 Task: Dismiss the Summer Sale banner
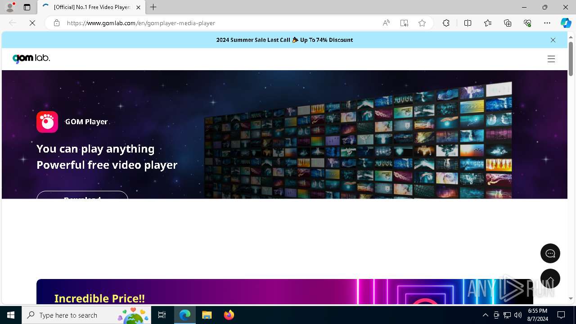tap(553, 40)
